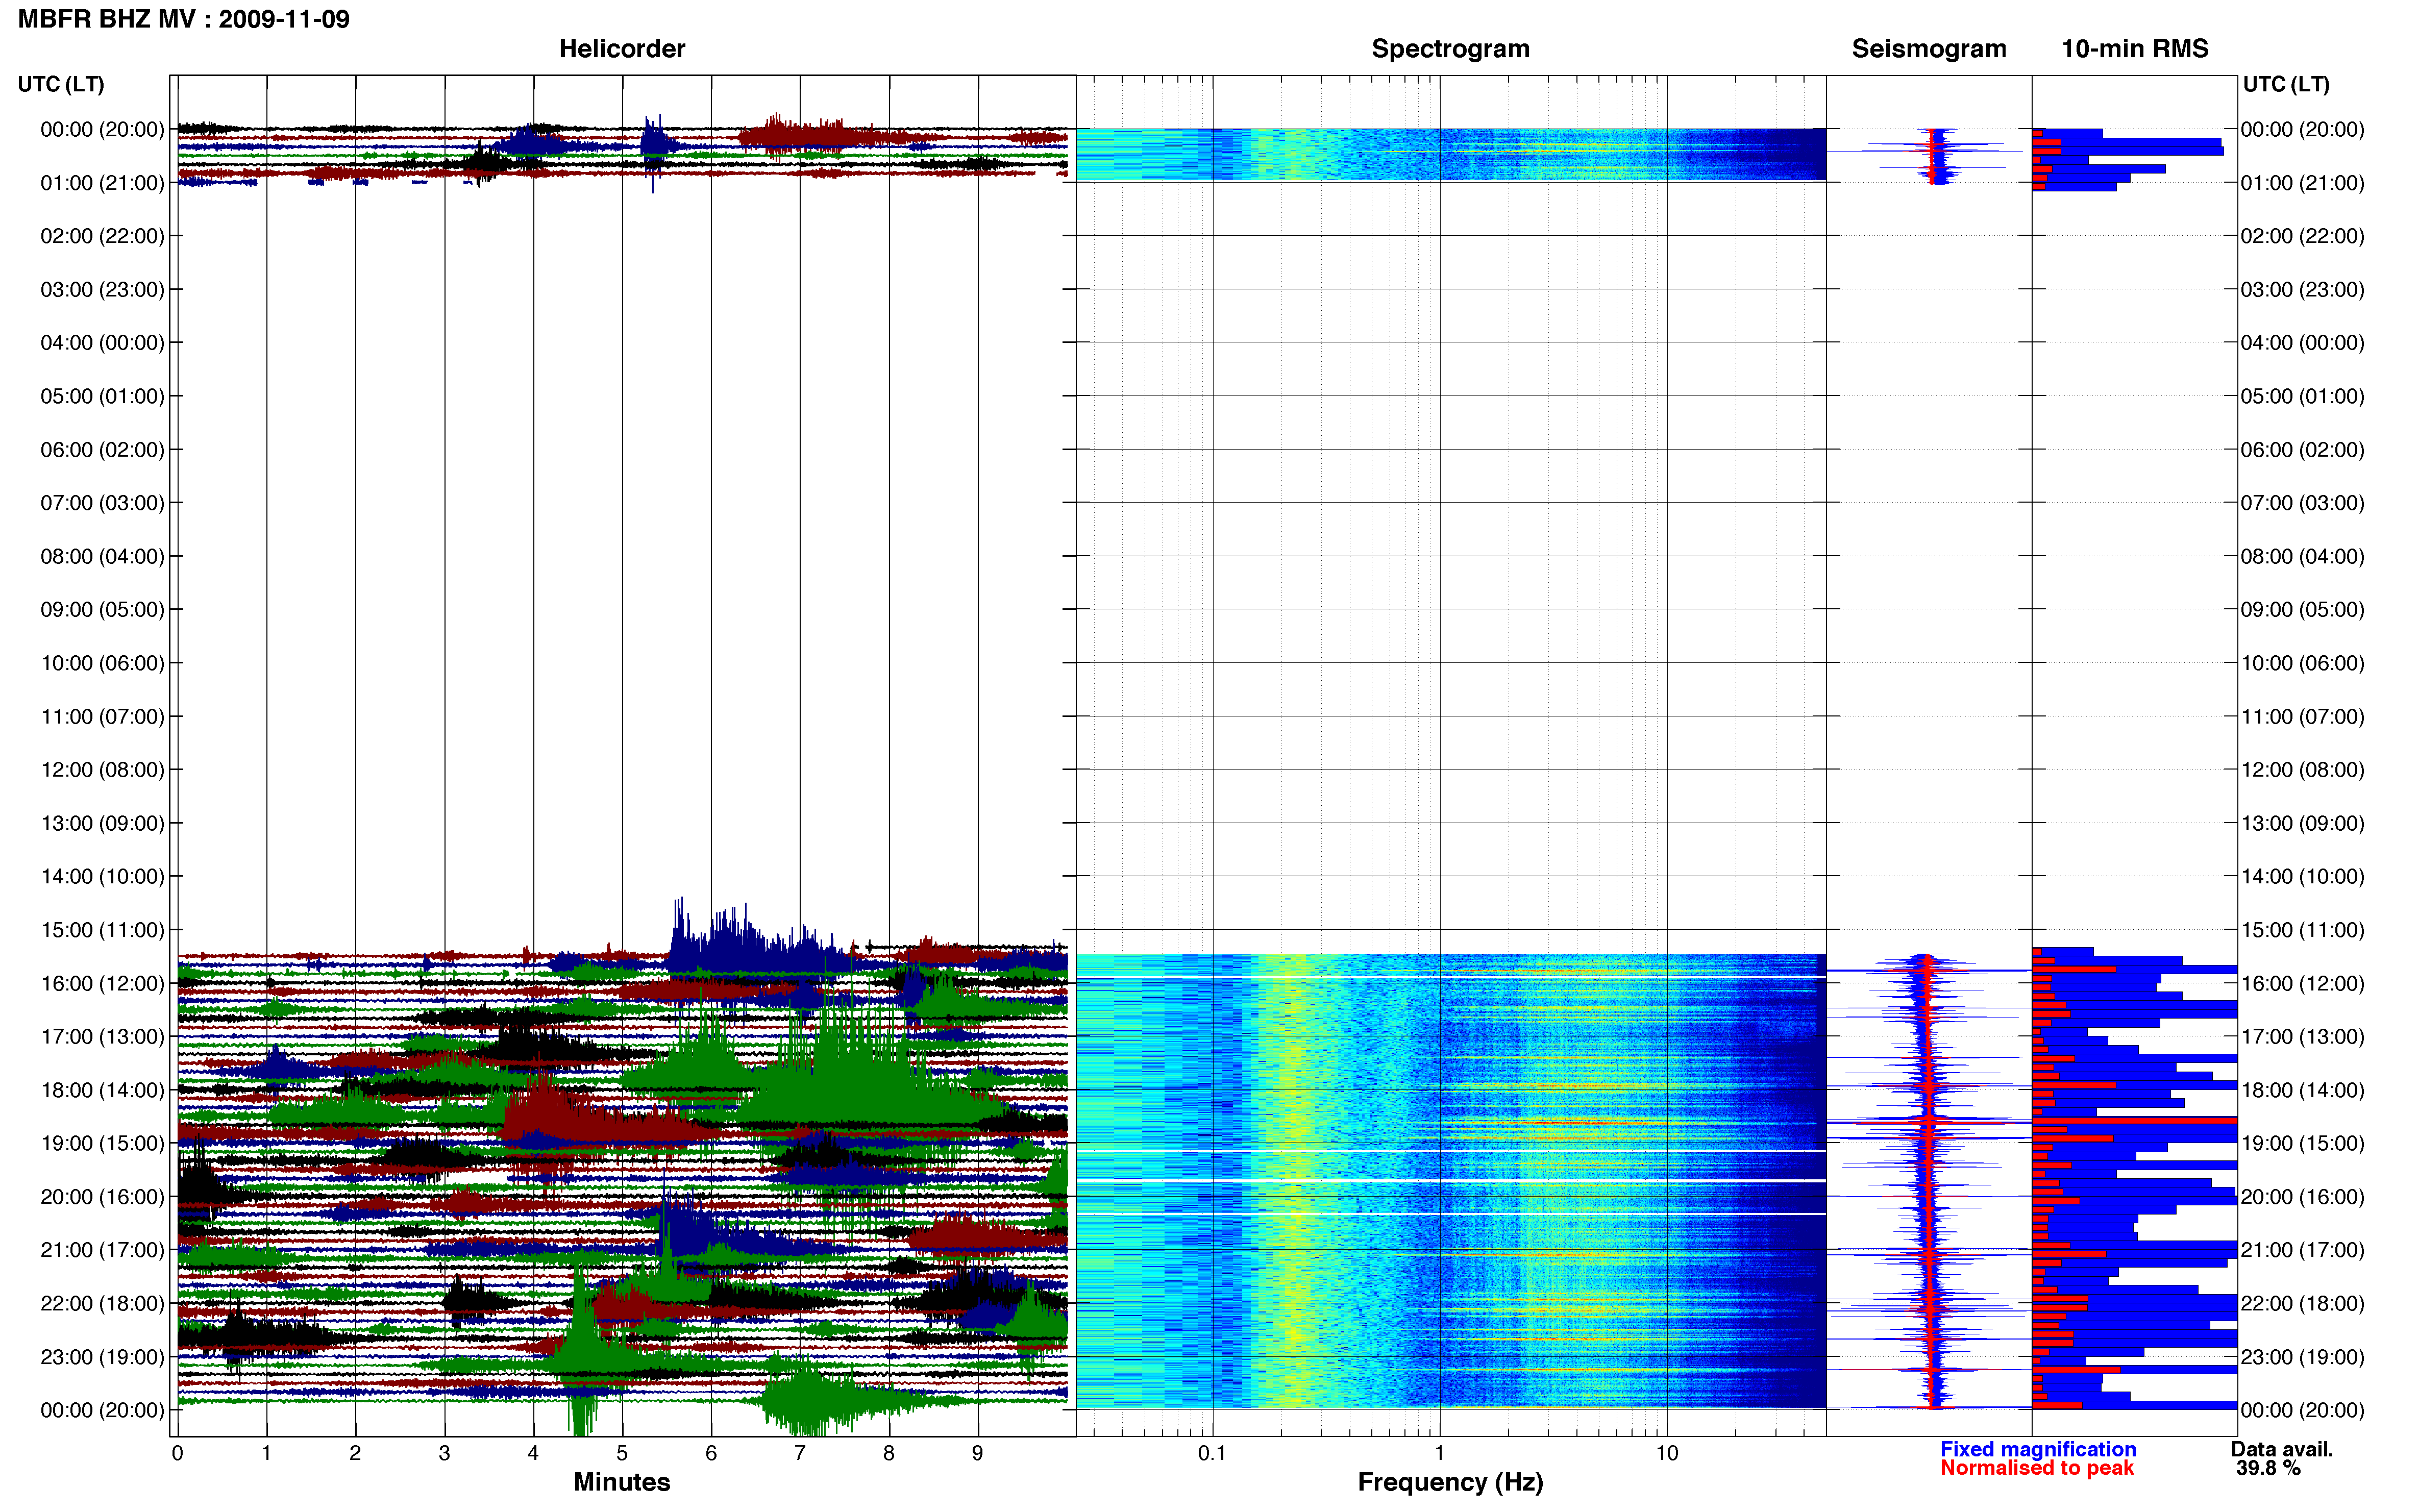Screen dimensions: 2419x1512
Task: Click the Data avail. label
Action: coord(2282,1449)
